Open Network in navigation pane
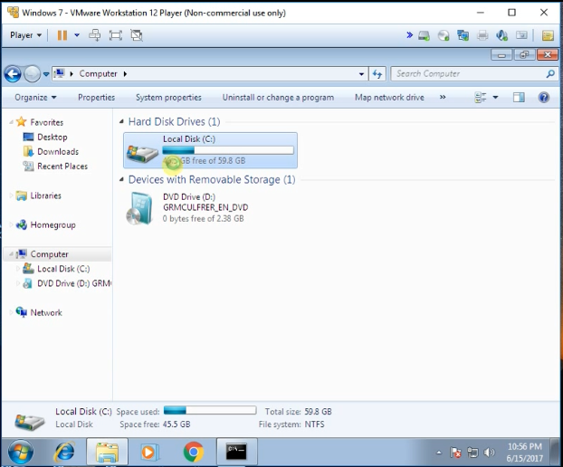This screenshot has height=467, width=563. tap(46, 312)
